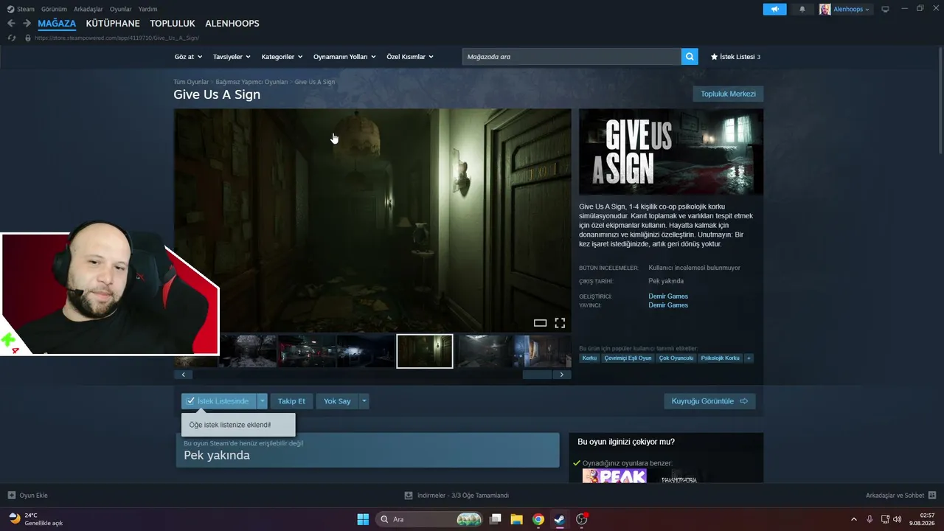Open the ALENHOOPS profile tab
Viewport: 944px width, 531px height.
tap(232, 24)
